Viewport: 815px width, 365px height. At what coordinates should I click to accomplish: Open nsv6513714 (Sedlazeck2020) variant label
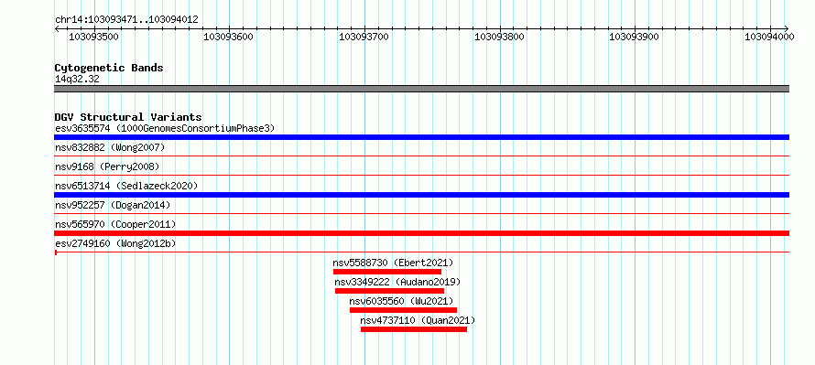click(126, 186)
